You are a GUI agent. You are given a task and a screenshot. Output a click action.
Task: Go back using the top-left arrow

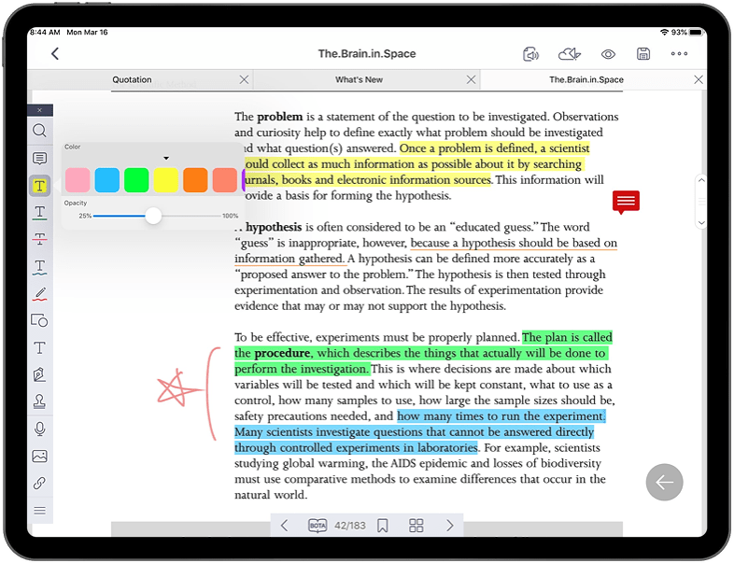click(x=55, y=54)
